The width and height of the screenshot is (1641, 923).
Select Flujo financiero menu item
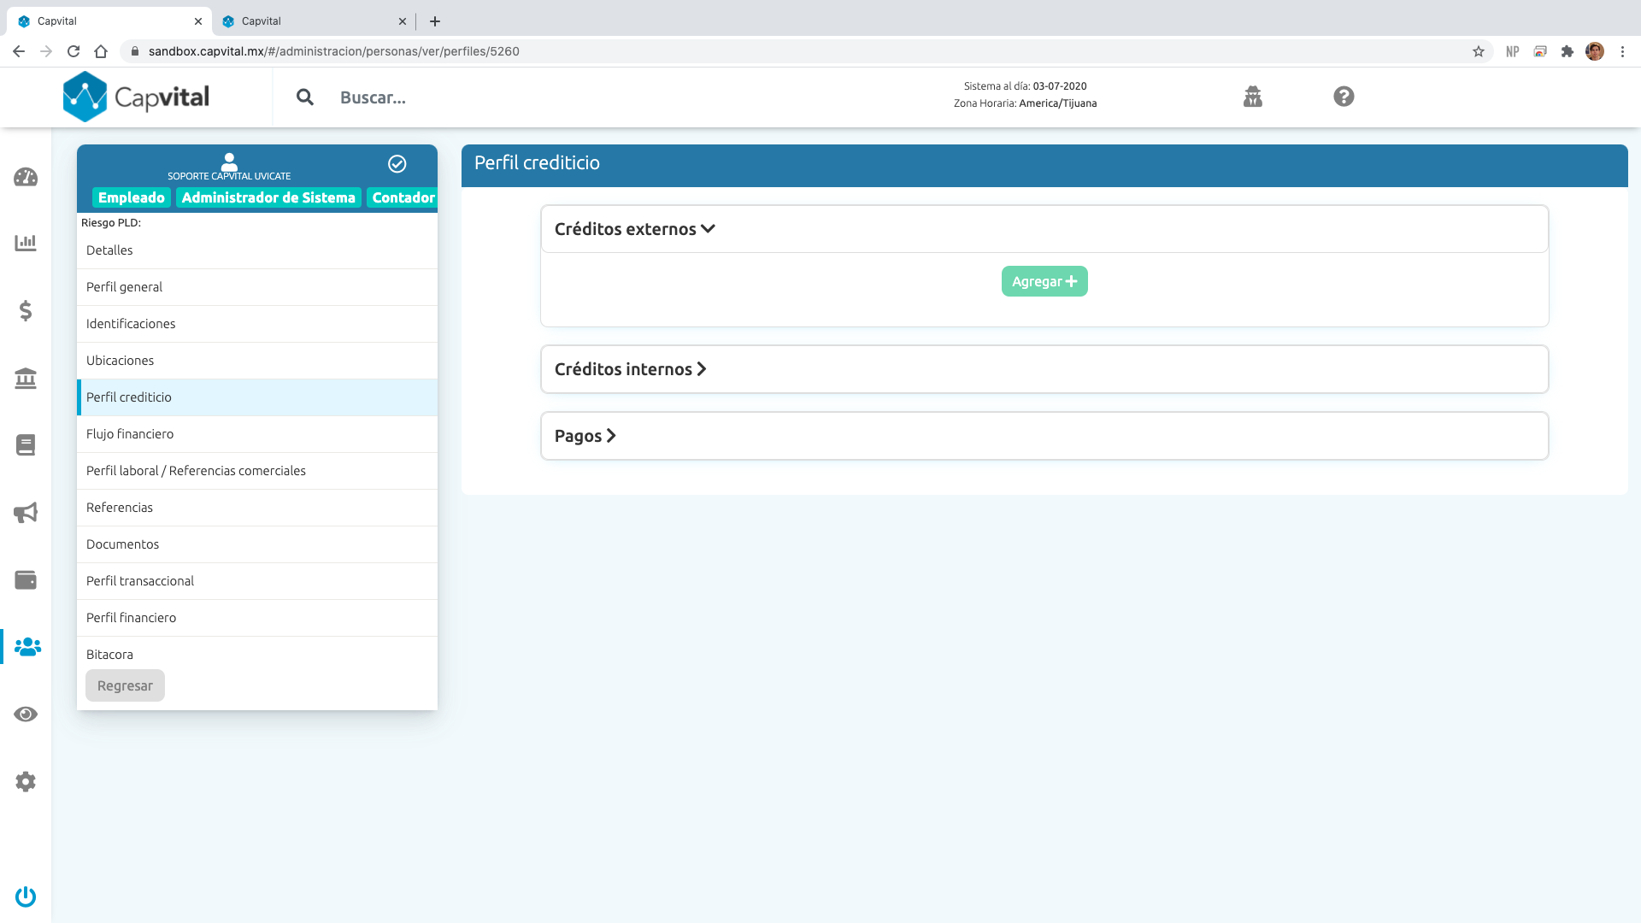[130, 434]
